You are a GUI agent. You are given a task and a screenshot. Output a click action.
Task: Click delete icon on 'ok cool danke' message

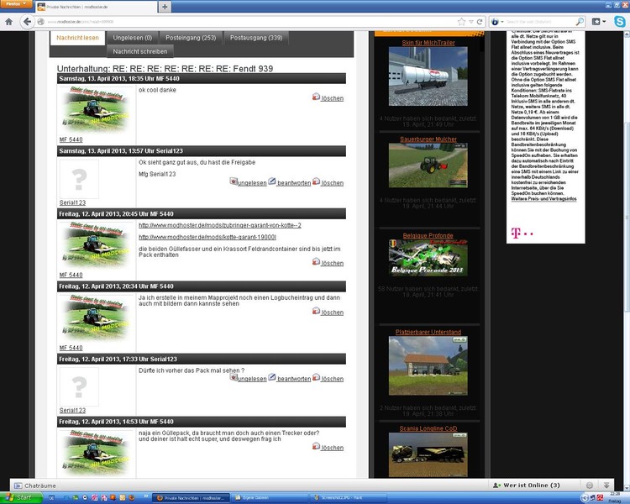click(316, 97)
